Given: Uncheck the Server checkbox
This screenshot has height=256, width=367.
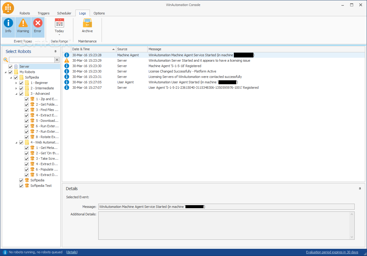Looking at the screenshot, I should 11,66.
